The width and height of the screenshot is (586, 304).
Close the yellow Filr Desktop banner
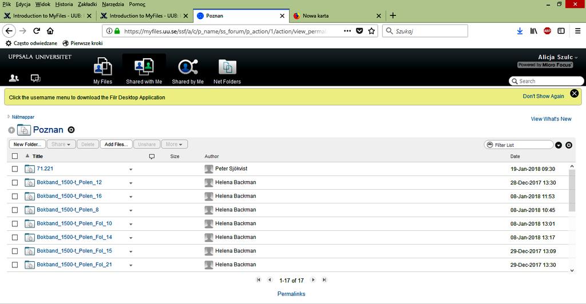575,93
